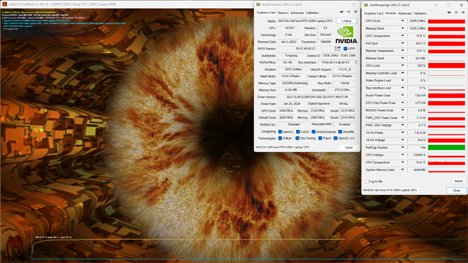Open the Video Engine Load dropdown arrow
Image resolution: width=468 pixels, height=263 pixels.
402,81
